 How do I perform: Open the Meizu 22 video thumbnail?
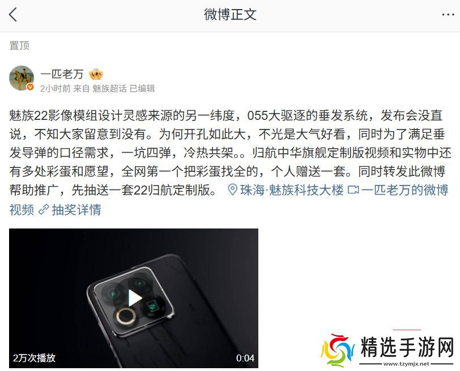134,298
